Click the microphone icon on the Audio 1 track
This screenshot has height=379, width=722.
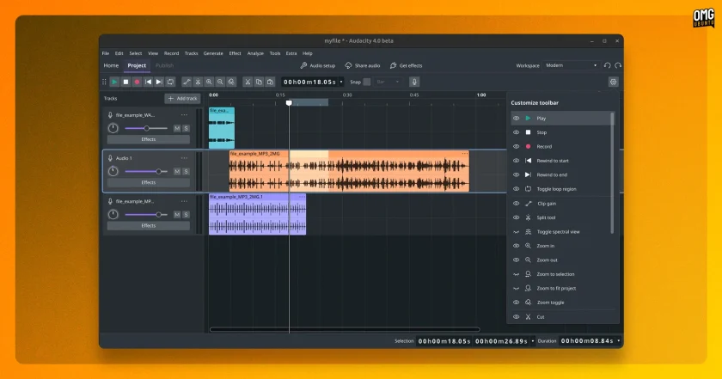pyautogui.click(x=110, y=158)
